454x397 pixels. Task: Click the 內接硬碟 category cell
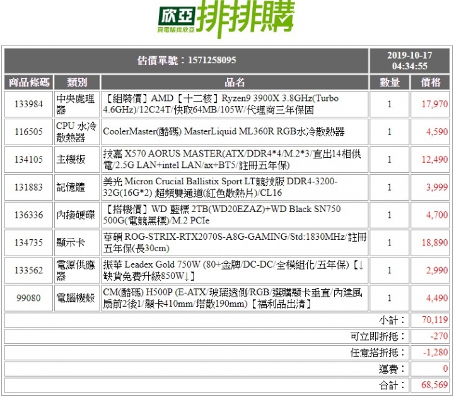point(77,215)
